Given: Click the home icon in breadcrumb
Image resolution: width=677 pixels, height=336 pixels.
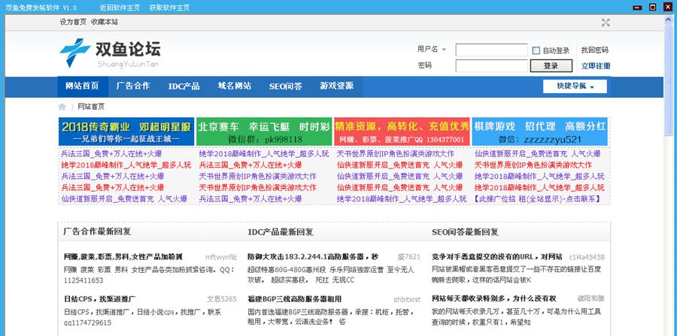Looking at the screenshot, I should pos(62,107).
